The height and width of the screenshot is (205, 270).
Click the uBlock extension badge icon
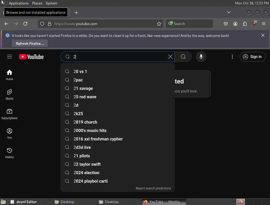254,23
